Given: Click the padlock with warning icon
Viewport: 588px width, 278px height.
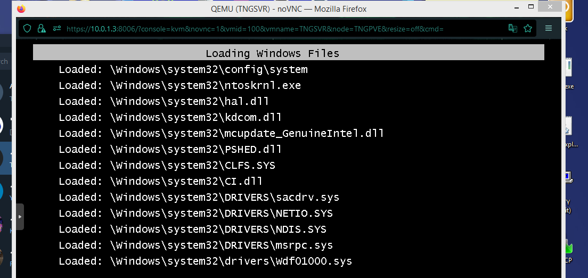Looking at the screenshot, I should pos(42,29).
